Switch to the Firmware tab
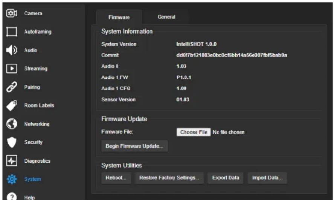Viewport: 334px width, 200px height. [x=119, y=17]
